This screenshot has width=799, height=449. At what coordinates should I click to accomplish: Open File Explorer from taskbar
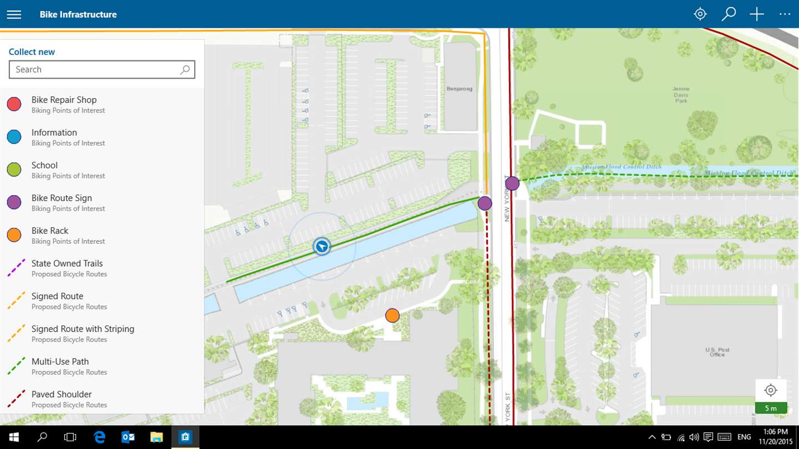coord(156,437)
